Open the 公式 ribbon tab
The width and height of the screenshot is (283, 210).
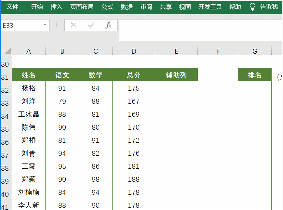pos(107,7)
